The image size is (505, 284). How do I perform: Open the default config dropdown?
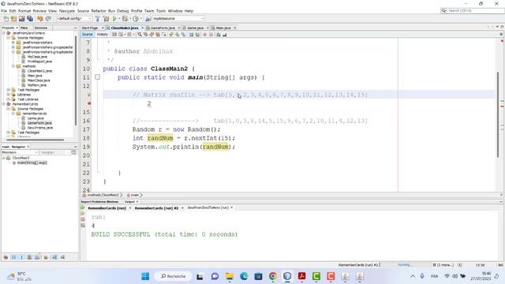pyautogui.click(x=74, y=19)
